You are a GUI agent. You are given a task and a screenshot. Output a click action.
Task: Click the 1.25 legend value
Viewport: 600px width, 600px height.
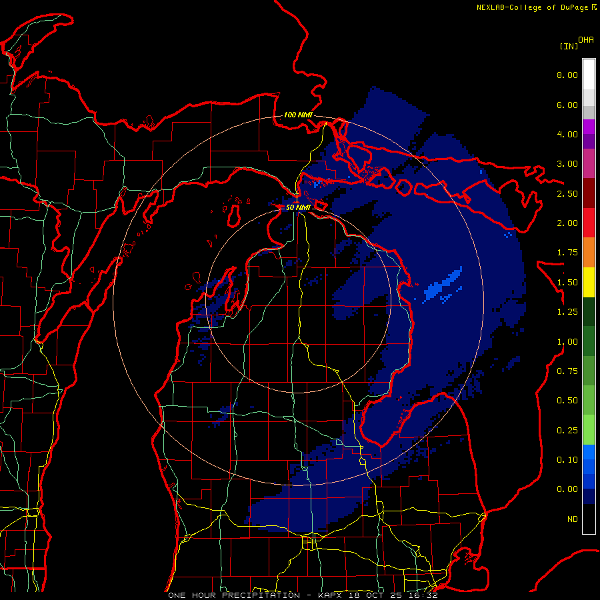point(567,312)
